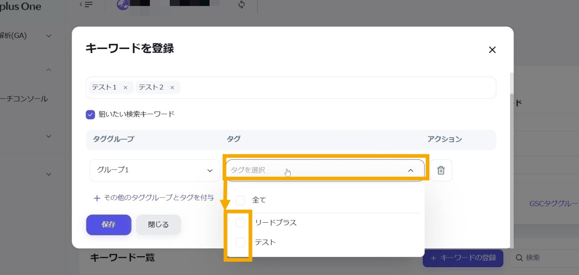579x275 pixels.
Task: Select the テスト tag checkbox
Action: [240, 242]
